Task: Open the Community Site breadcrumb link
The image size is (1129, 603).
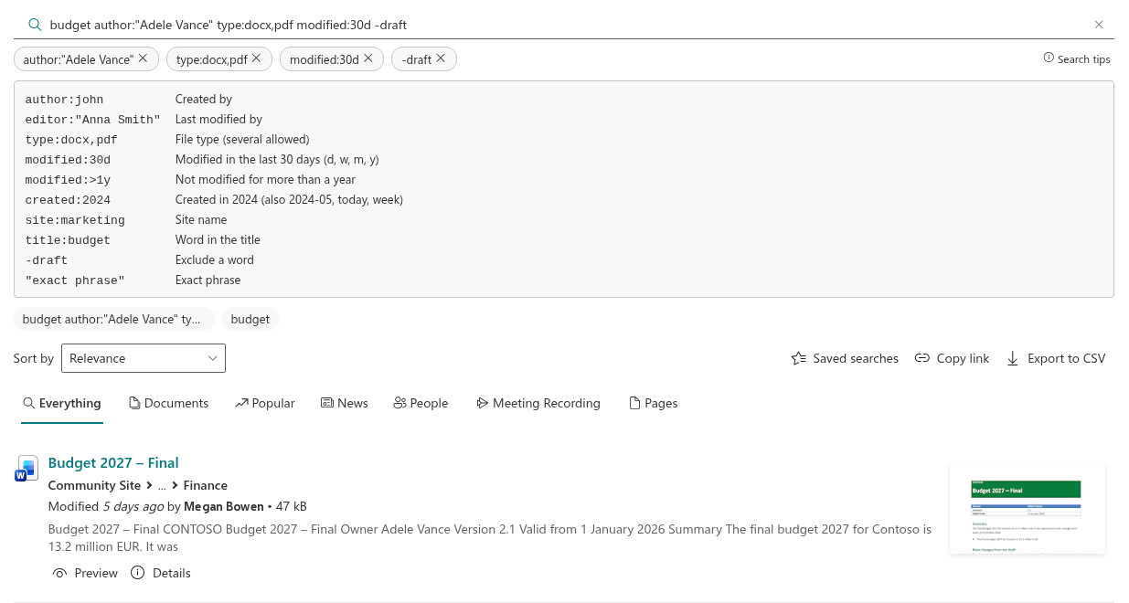Action: 94,485
